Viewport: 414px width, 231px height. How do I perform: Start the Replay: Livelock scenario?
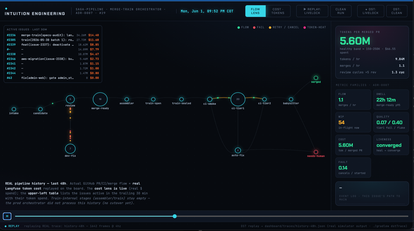tap(312, 11)
